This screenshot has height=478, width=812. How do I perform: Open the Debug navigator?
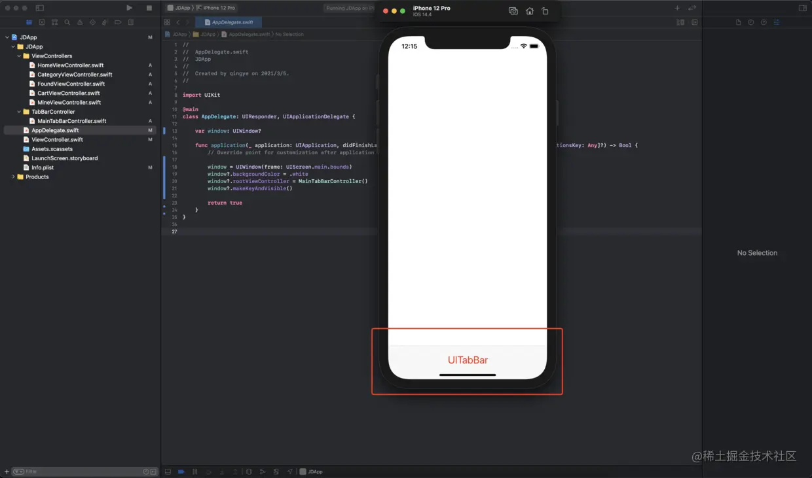(x=105, y=22)
